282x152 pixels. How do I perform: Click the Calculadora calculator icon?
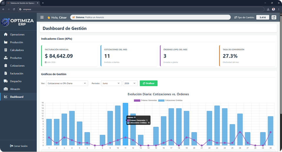(x=6, y=50)
